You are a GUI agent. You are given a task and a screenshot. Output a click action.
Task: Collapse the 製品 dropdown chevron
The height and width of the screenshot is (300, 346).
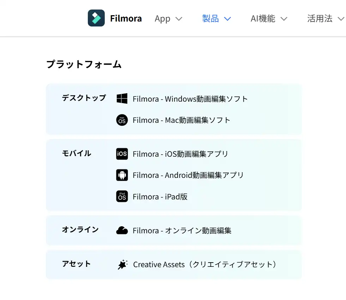pos(227,19)
